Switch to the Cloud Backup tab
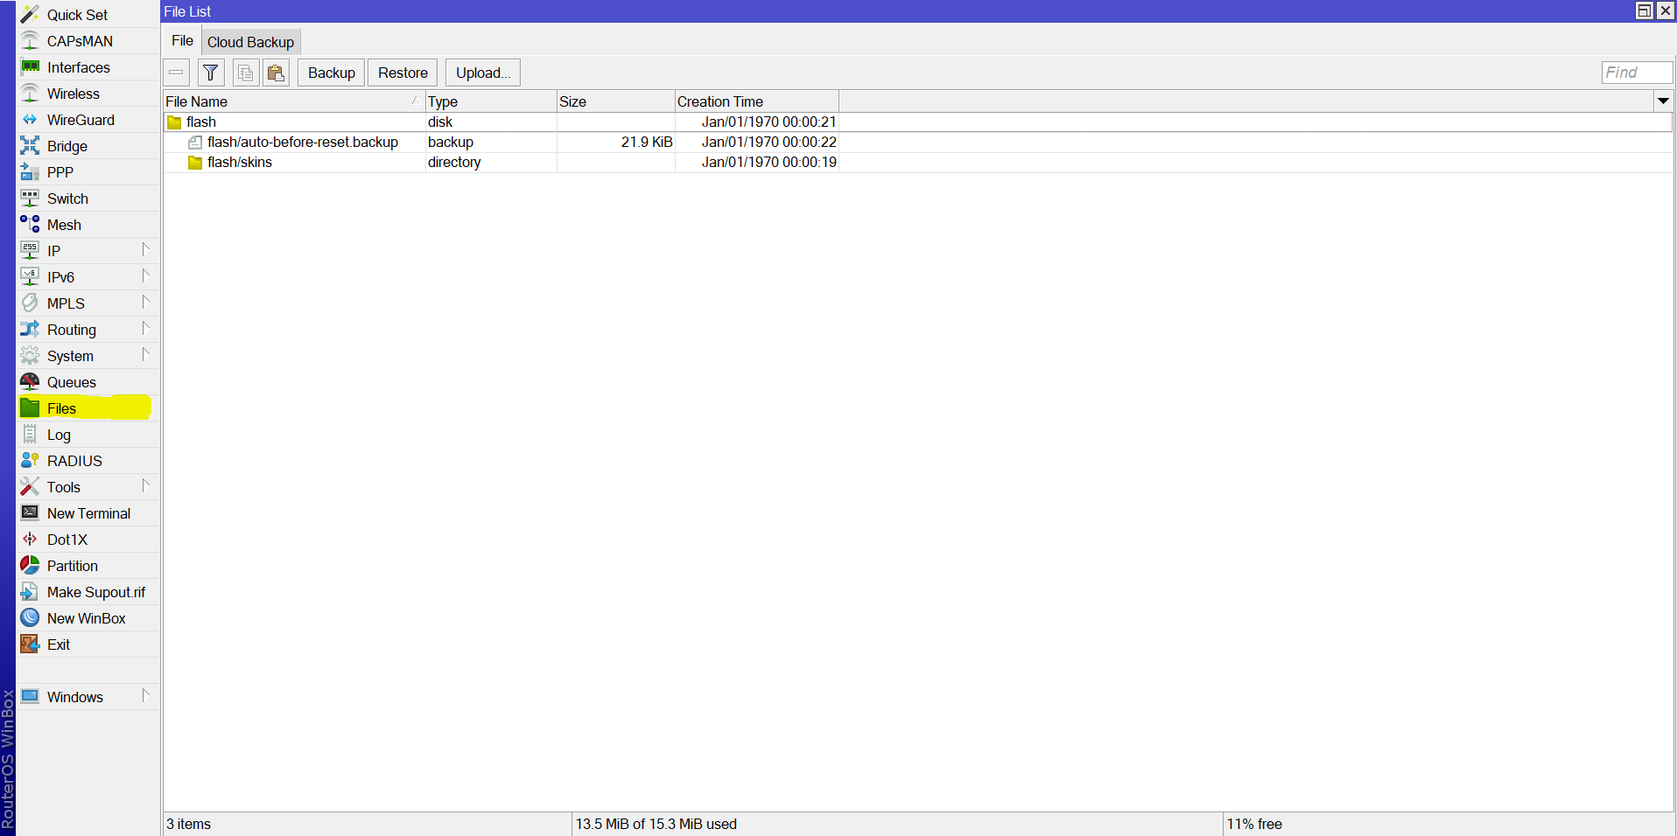This screenshot has width=1677, height=836. click(250, 42)
